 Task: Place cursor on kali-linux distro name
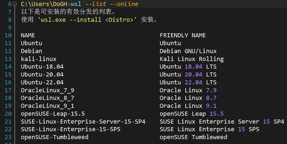[38, 59]
